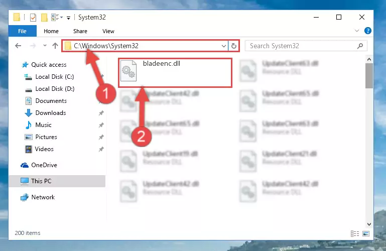
Task: Switch to Large icons view in status bar
Action: pyautogui.click(x=366, y=233)
